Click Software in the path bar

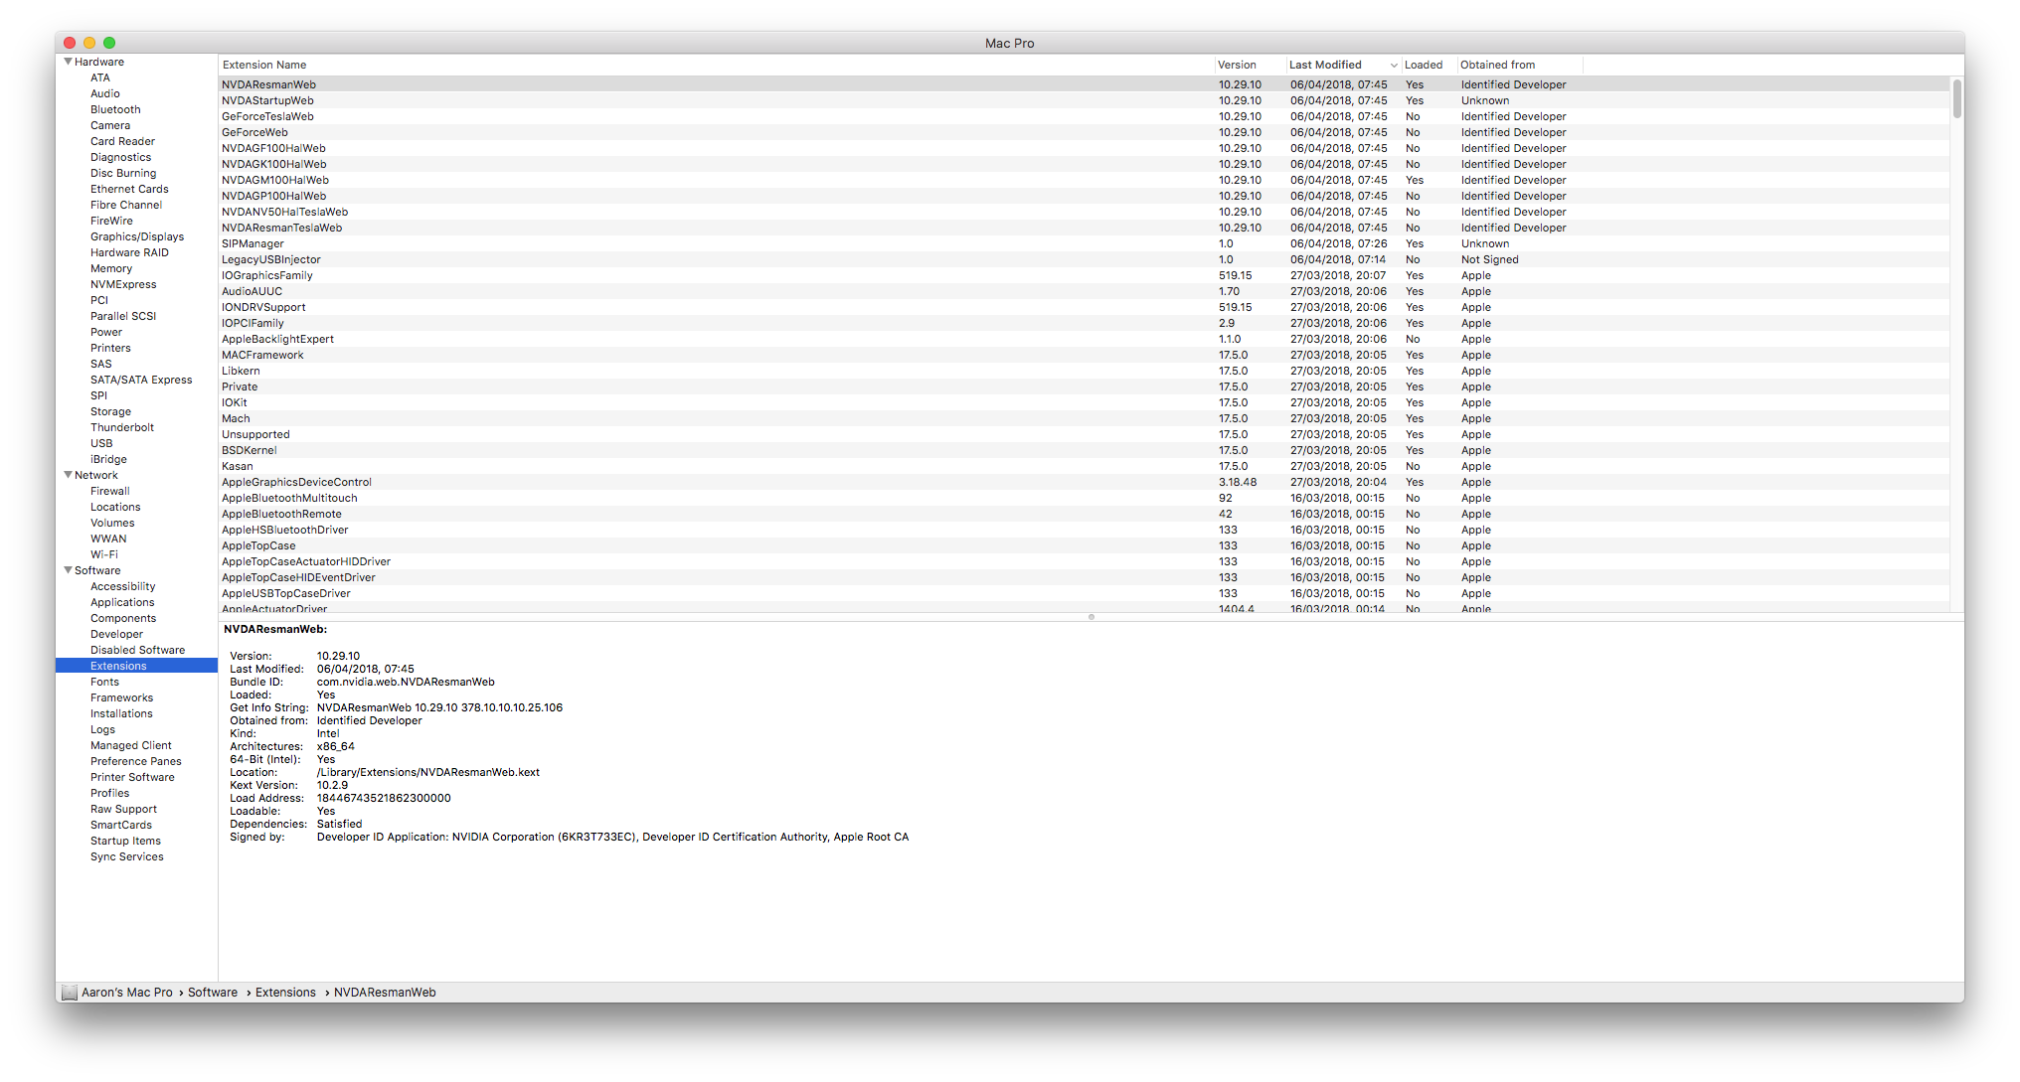[213, 993]
